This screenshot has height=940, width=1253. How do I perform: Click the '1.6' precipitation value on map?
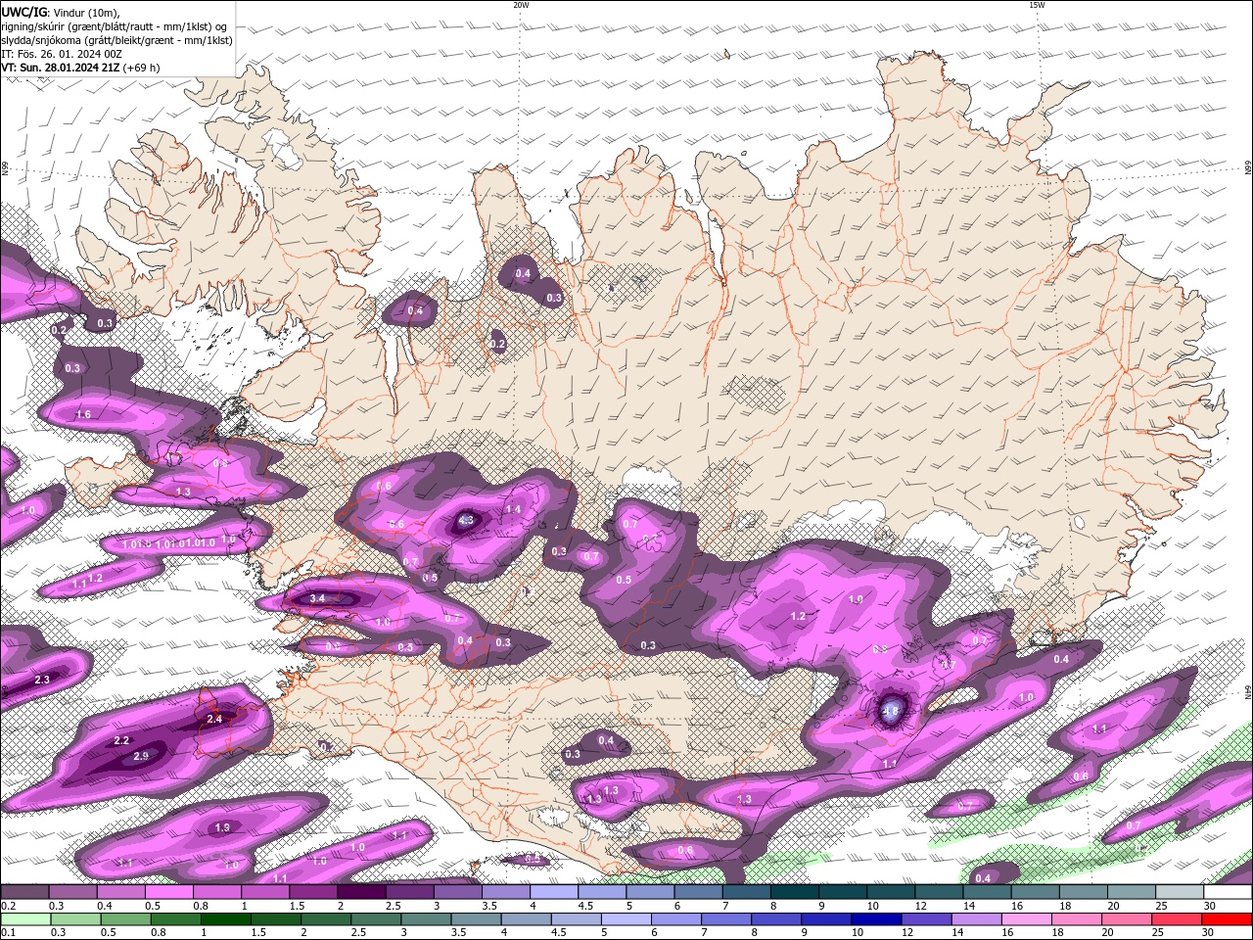click(x=83, y=415)
